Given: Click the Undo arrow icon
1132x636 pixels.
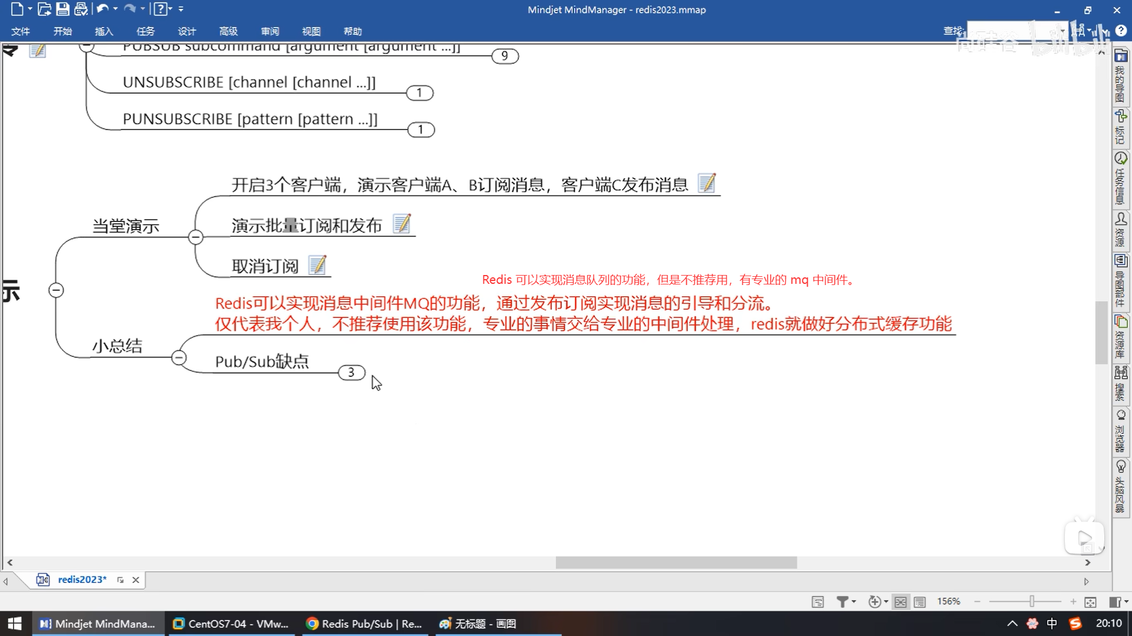Looking at the screenshot, I should tap(103, 9).
